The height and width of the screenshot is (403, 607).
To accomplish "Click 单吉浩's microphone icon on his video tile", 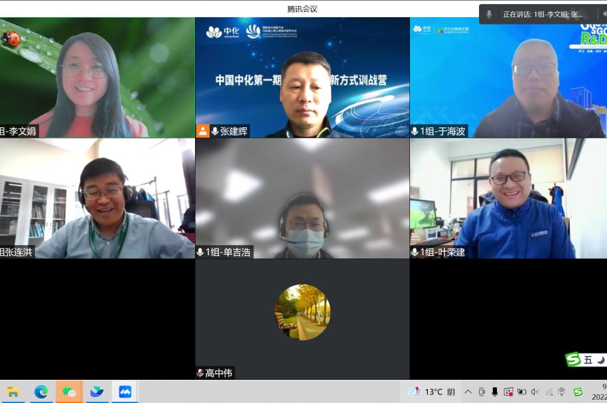I will [200, 251].
